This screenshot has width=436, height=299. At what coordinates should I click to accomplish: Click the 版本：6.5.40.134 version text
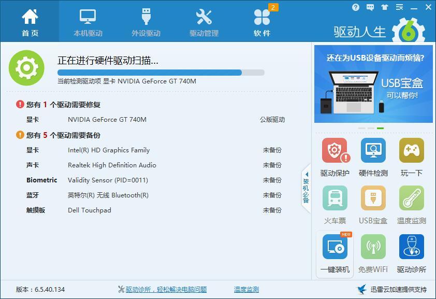click(40, 290)
